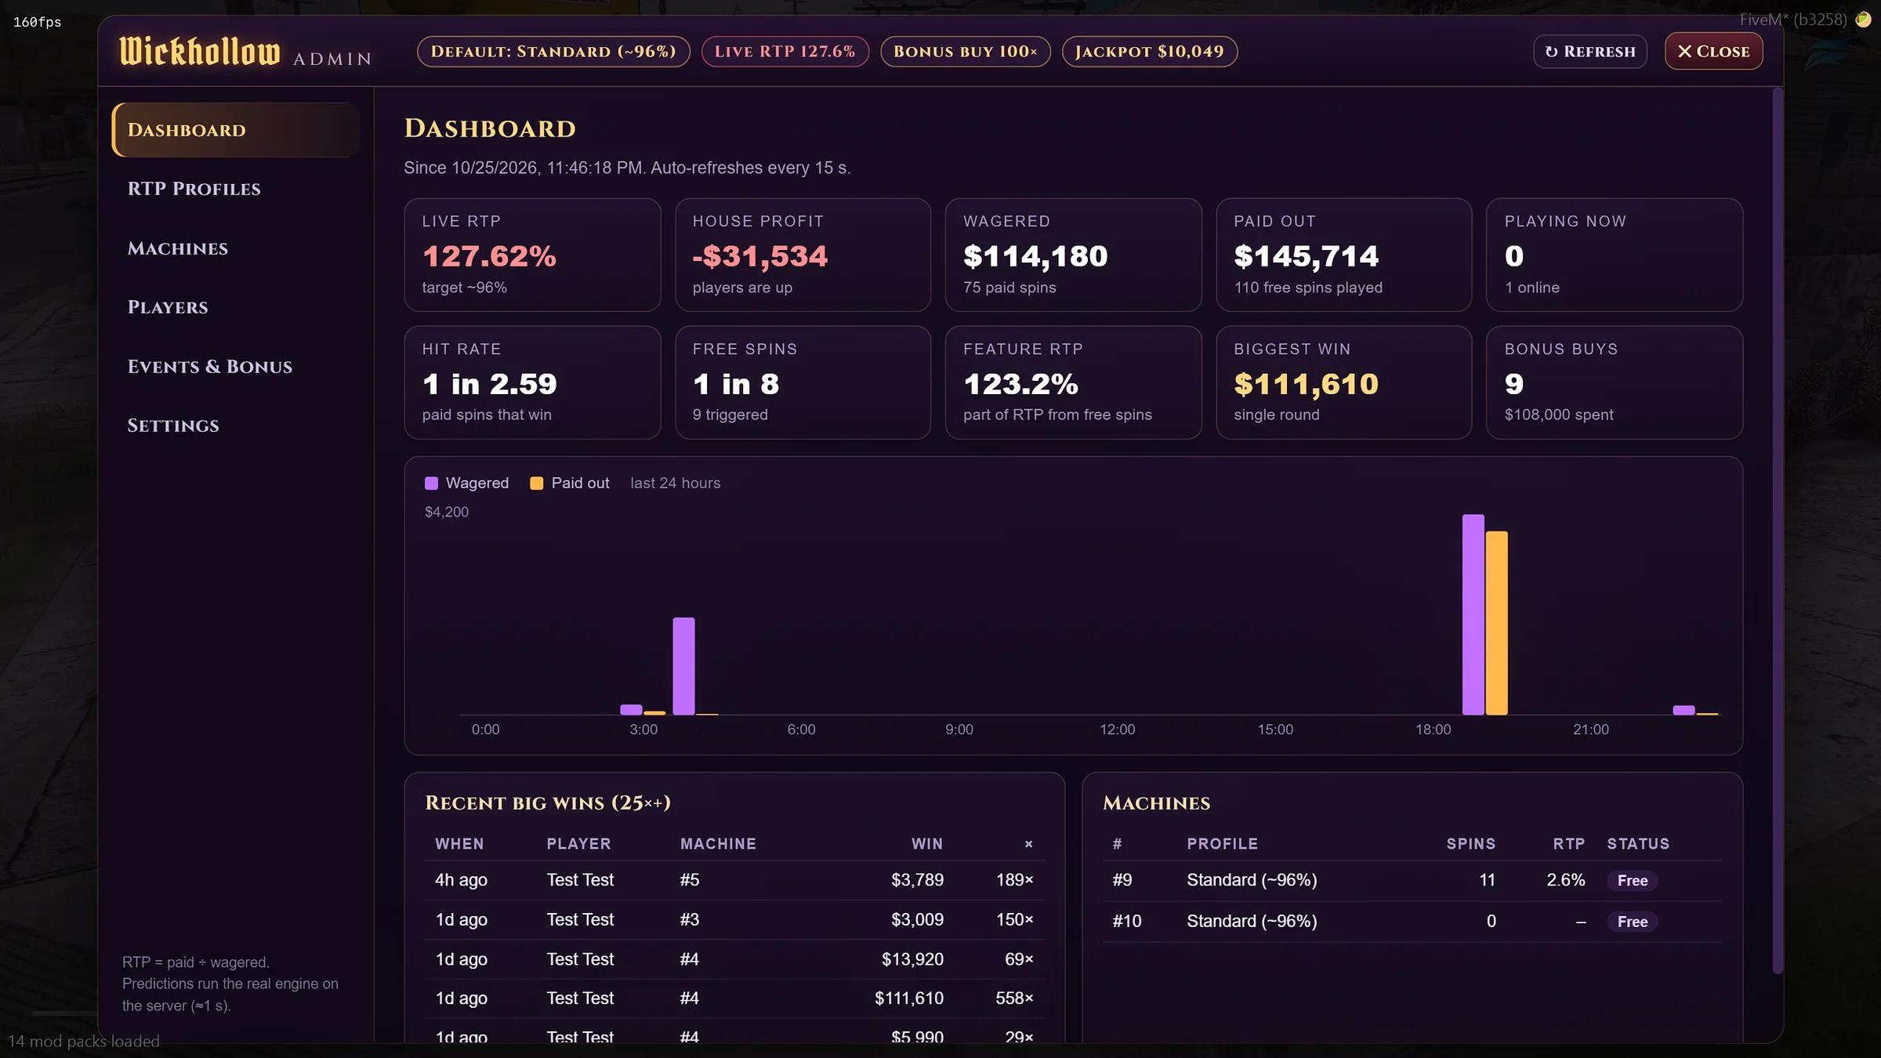
Task: Select the Players sidebar item
Action: [168, 307]
